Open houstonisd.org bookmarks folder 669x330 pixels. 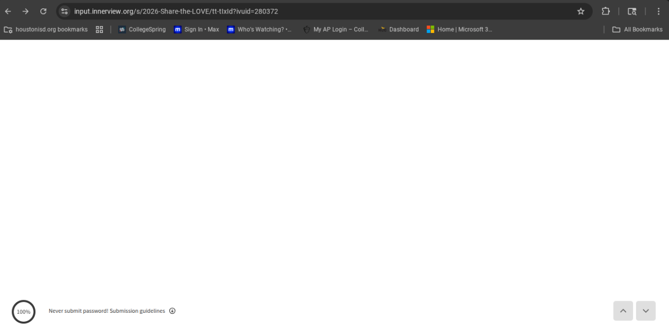46,29
